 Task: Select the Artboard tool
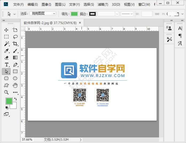point(15,30)
